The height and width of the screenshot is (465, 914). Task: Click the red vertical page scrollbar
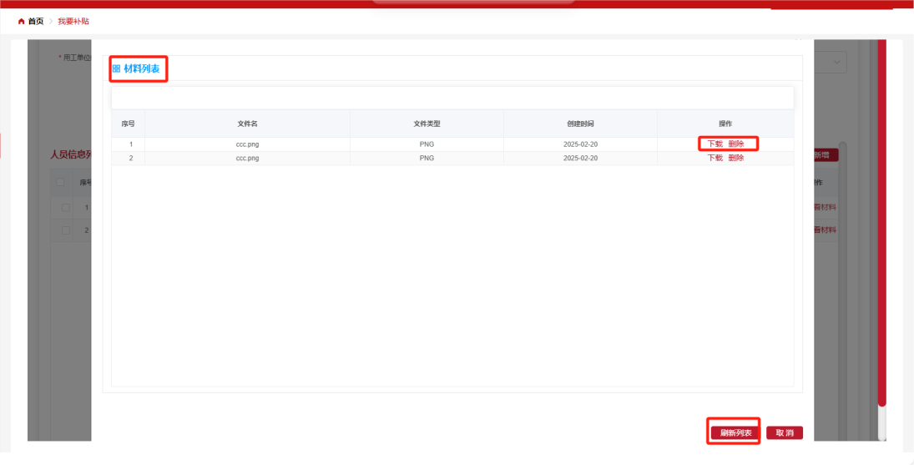coord(881,250)
